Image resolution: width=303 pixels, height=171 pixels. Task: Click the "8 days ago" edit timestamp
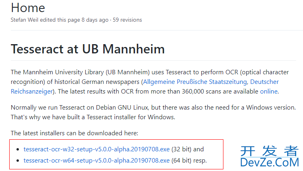click(x=95, y=20)
